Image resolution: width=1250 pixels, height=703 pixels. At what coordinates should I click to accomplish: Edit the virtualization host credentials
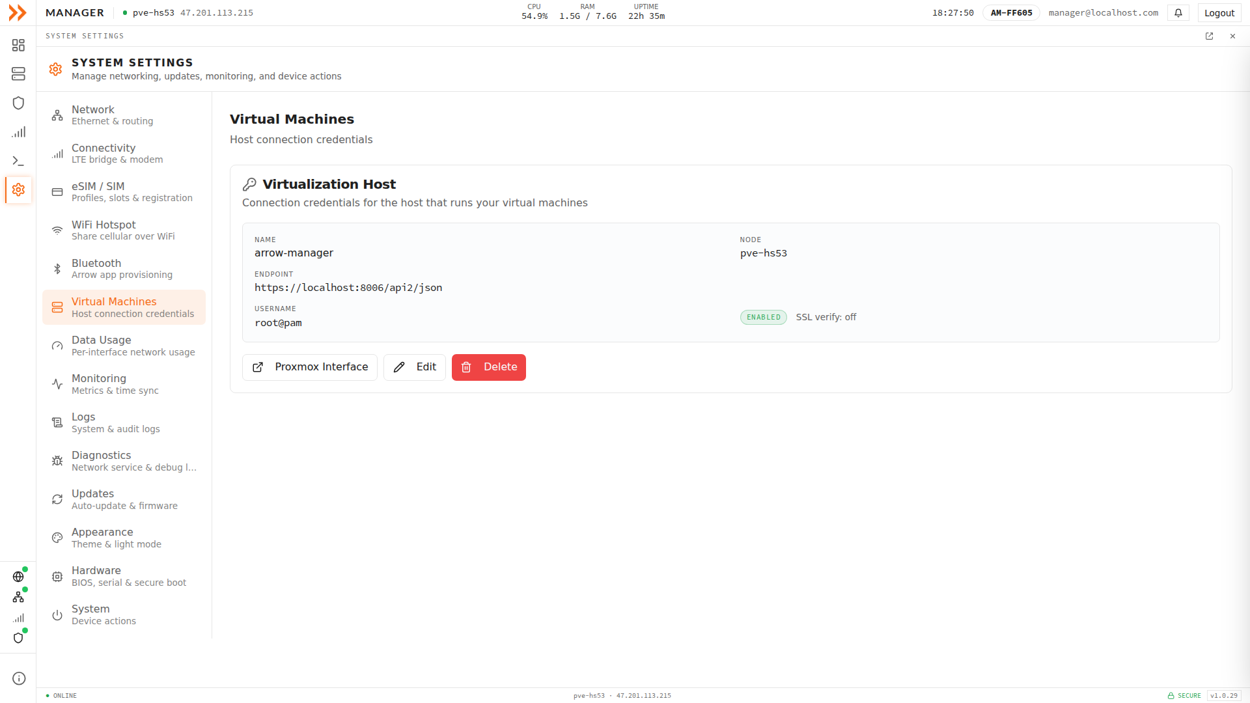[x=415, y=367]
